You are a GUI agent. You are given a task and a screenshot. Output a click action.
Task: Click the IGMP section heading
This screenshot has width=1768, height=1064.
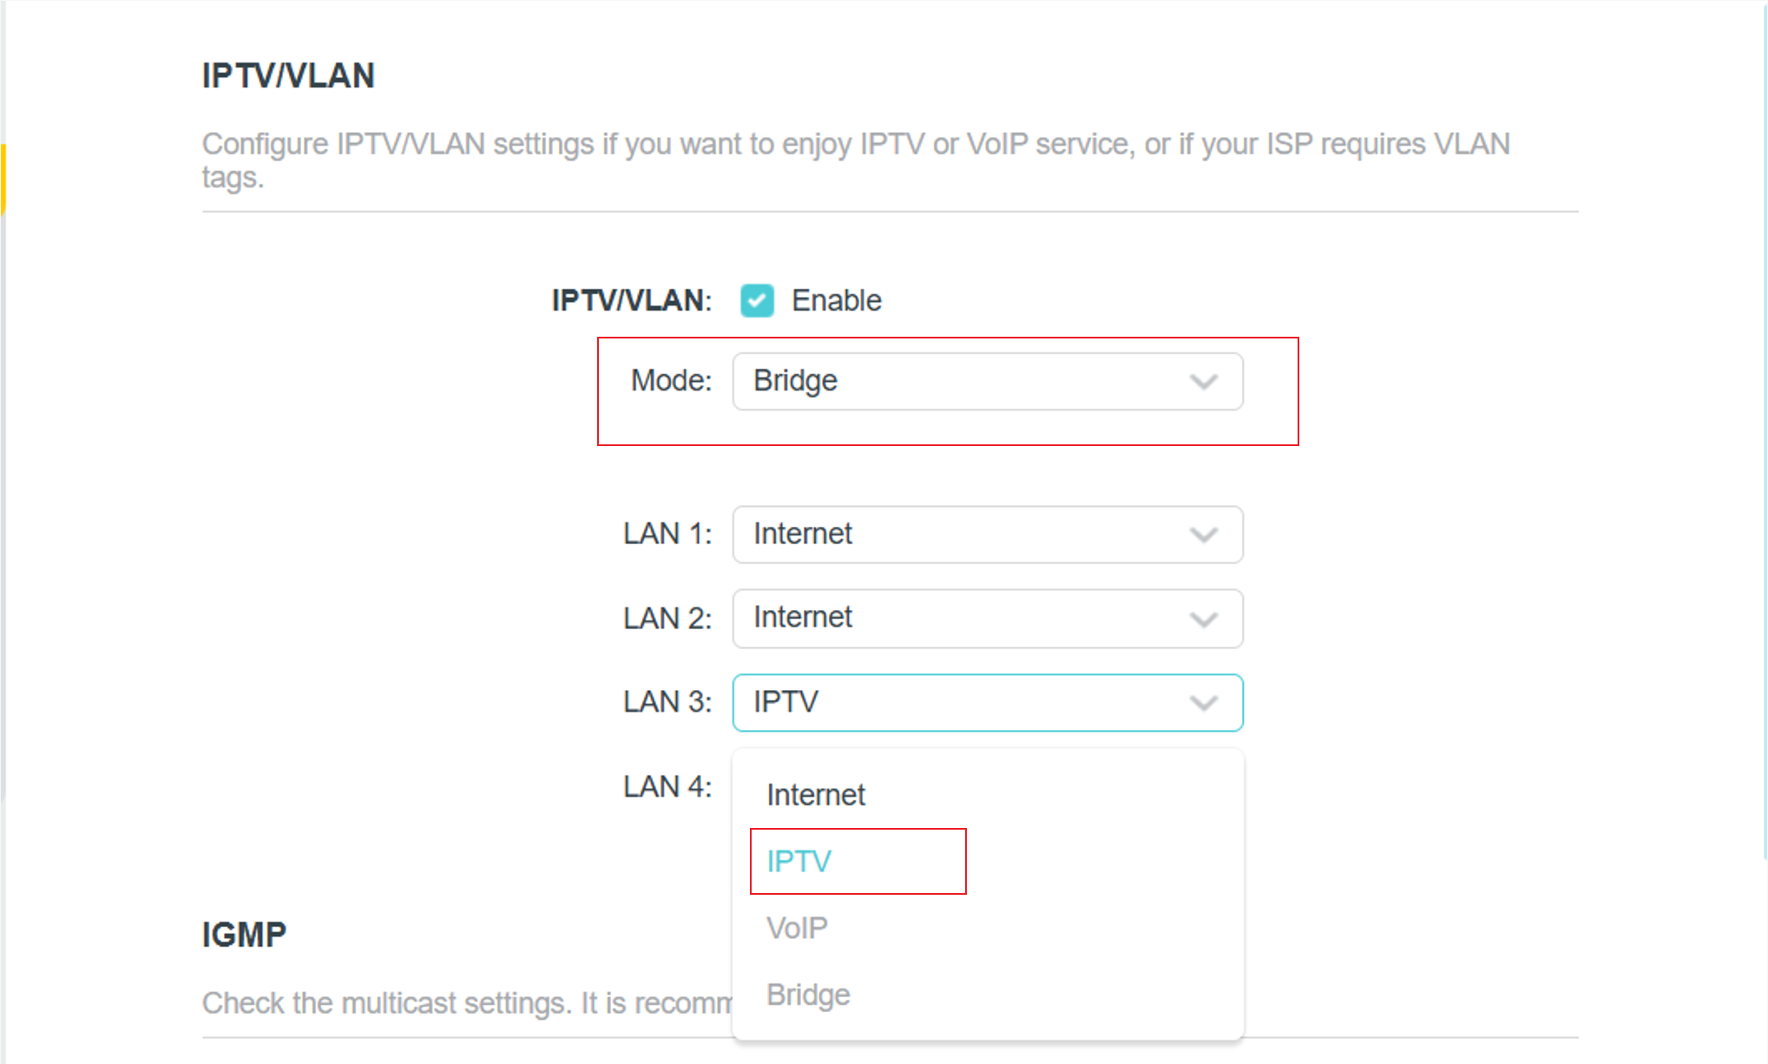tap(243, 934)
